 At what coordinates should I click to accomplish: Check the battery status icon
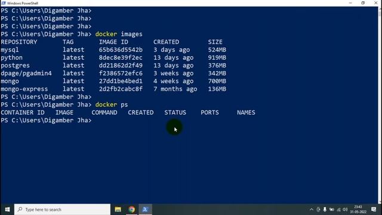click(332, 210)
